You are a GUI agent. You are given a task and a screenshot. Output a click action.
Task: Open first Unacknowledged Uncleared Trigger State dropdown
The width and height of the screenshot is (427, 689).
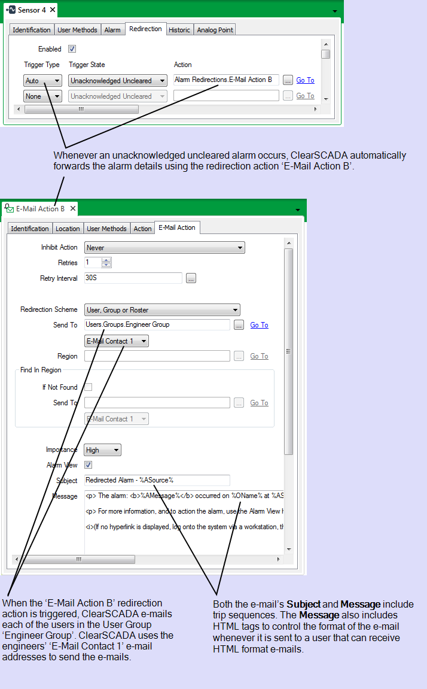[118, 81]
